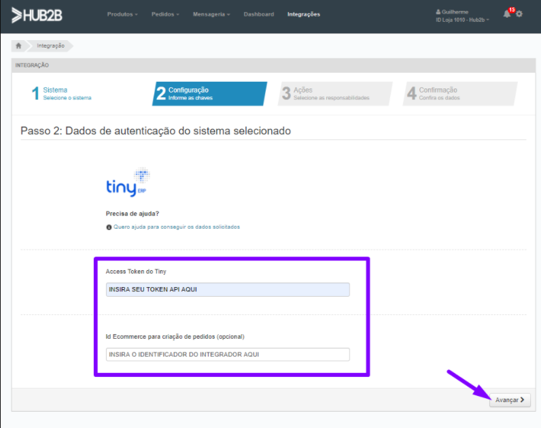Click the HUB2B logo
Viewport: 541px width, 428px height.
point(37,15)
